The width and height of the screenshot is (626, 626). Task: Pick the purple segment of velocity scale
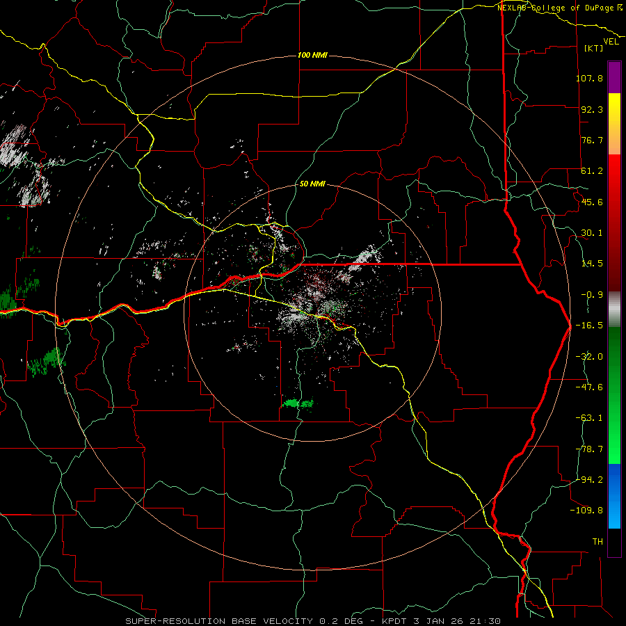[614, 78]
